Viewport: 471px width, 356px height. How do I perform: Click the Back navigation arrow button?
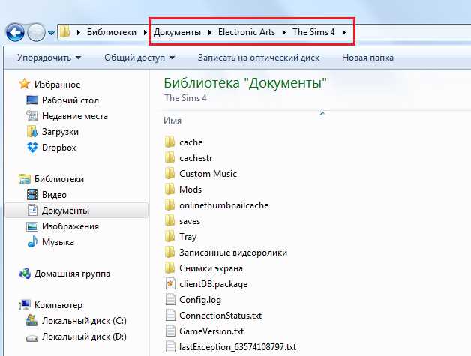(15, 32)
